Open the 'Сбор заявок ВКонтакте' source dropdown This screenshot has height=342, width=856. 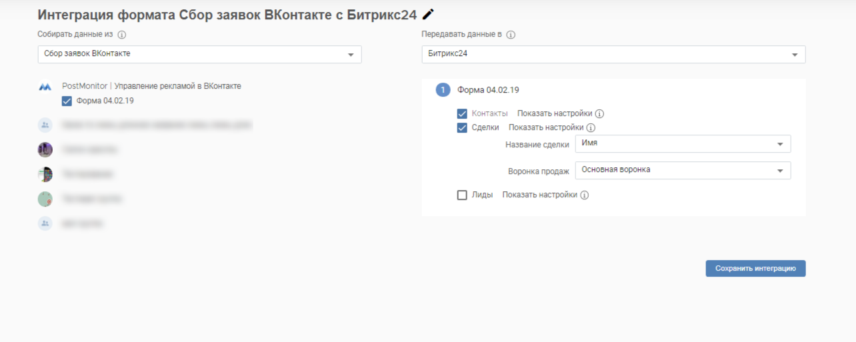tap(200, 54)
